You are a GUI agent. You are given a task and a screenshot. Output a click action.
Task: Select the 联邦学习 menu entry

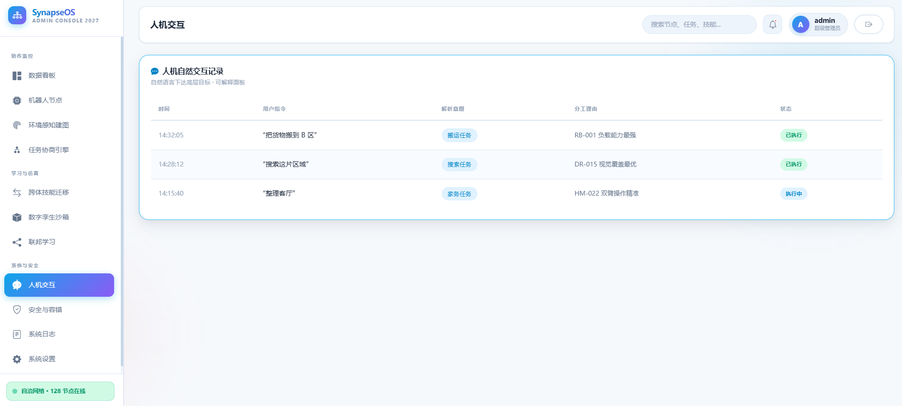coord(59,242)
